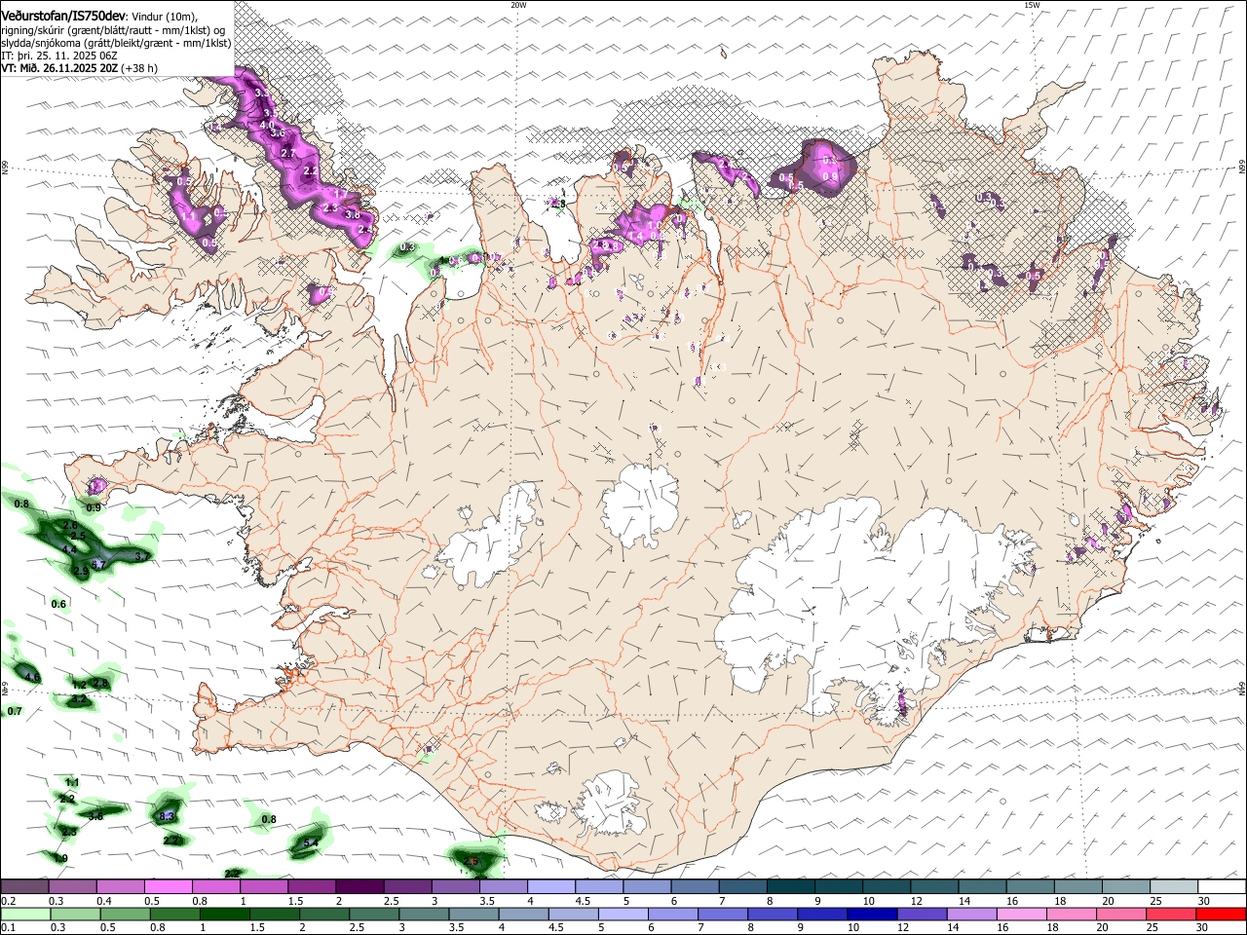This screenshot has height=935, width=1247.
Task: Click the darkest green 1 swatch in lower legend
Action: pyautogui.click(x=225, y=914)
